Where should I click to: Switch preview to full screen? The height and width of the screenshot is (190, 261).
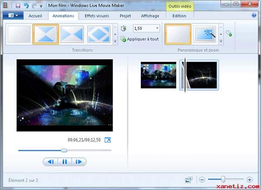click(x=107, y=140)
